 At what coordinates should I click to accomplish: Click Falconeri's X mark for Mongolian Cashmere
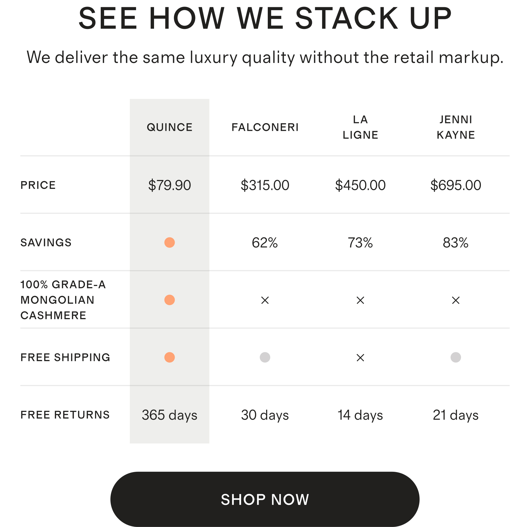tap(265, 300)
